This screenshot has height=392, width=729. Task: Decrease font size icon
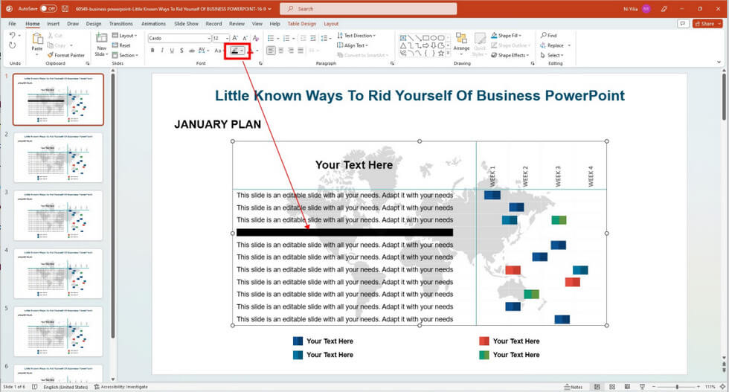(245, 38)
